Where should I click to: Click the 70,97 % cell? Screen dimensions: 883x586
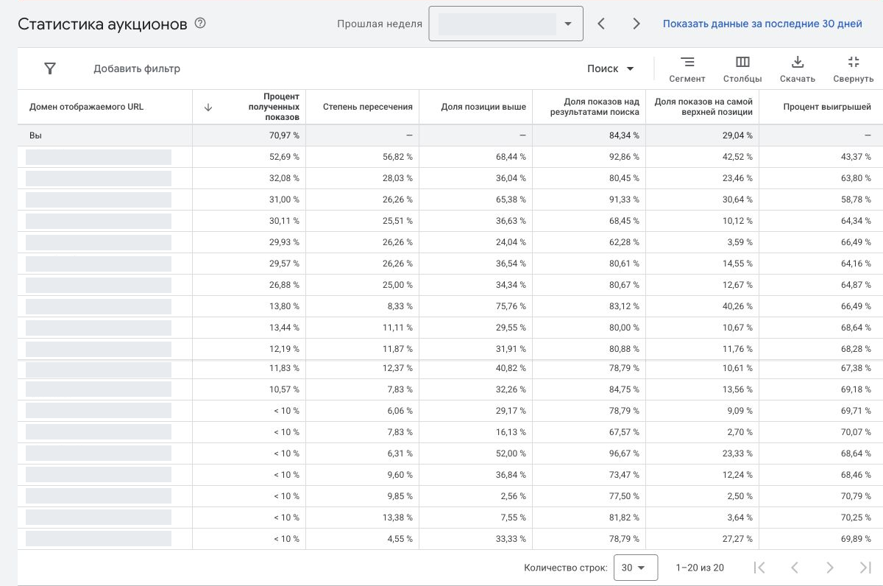pos(285,135)
